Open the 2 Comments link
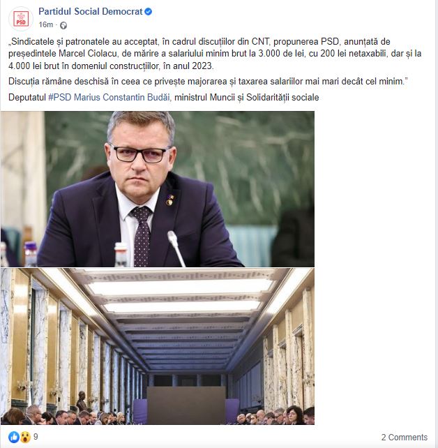The width and height of the screenshot is (438, 448). pyautogui.click(x=405, y=437)
